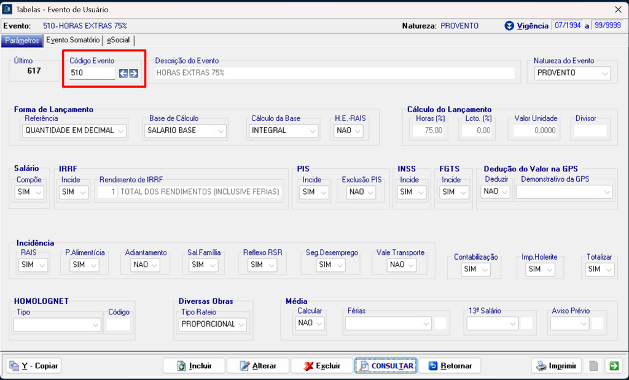Image resolution: width=629 pixels, height=380 pixels.
Task: Open Seg.Desemprego dropdown
Action: point(330,265)
